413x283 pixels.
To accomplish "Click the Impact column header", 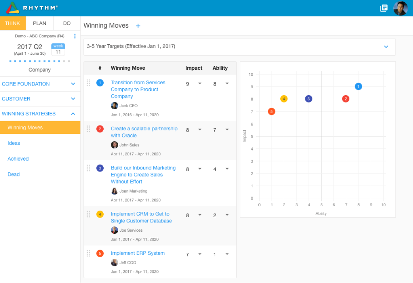I will tap(194, 68).
